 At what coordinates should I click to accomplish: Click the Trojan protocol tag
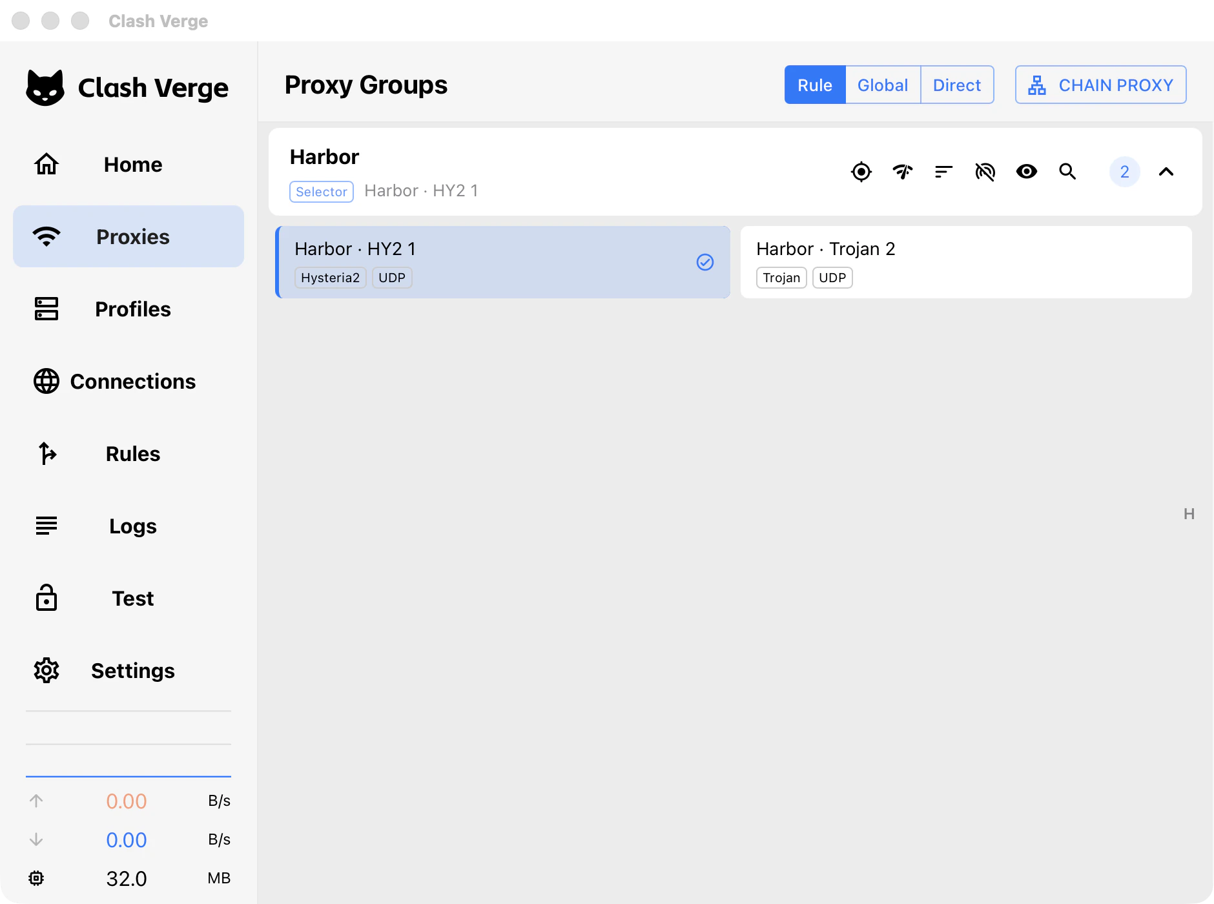781,278
